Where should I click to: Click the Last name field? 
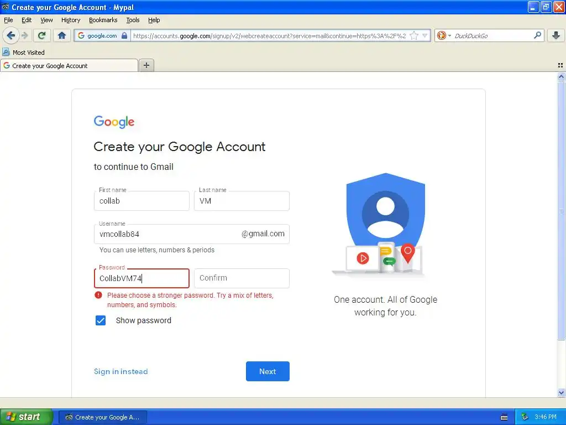point(242,201)
